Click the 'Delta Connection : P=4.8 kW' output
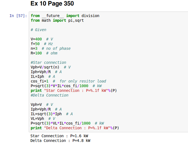 60,141
